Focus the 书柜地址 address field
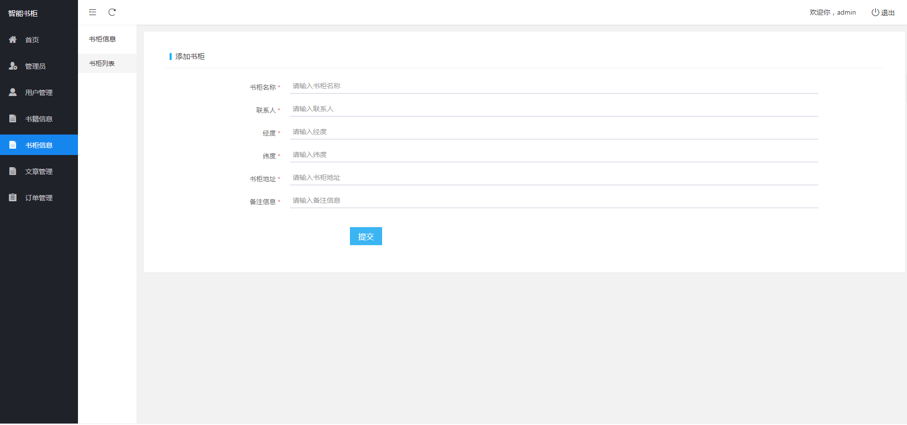The height and width of the screenshot is (425, 907). pyautogui.click(x=554, y=178)
